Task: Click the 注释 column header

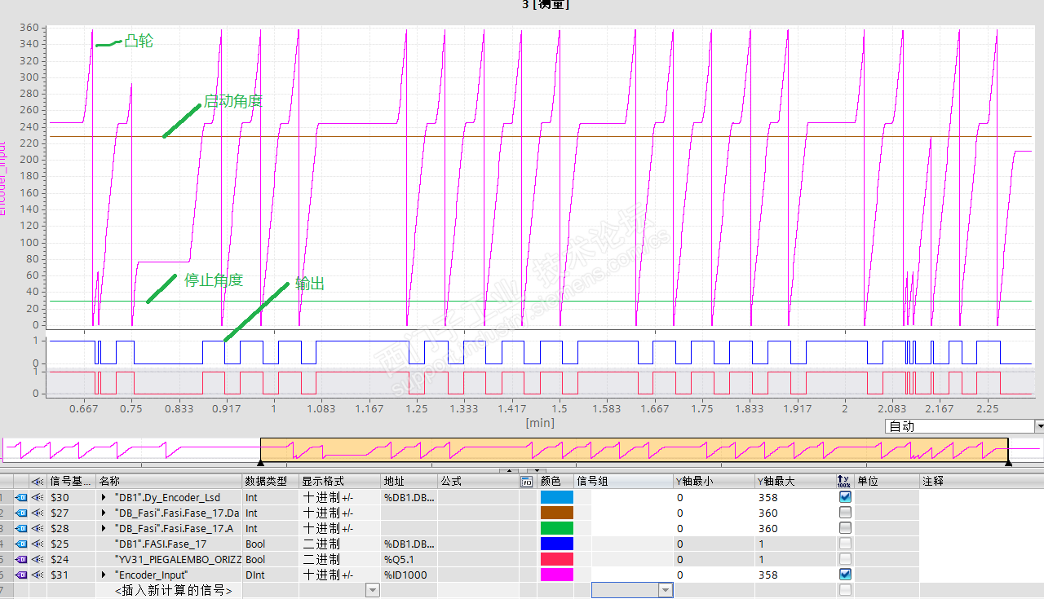Action: click(982, 482)
